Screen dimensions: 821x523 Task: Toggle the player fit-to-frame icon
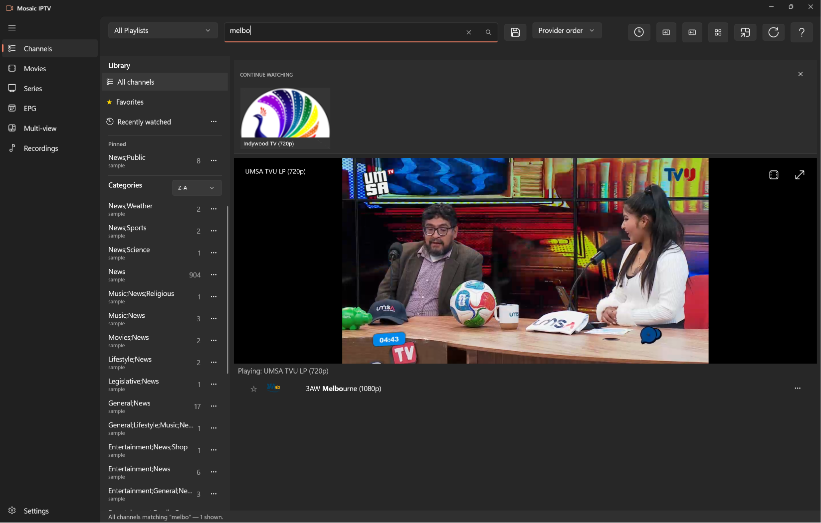[774, 175]
